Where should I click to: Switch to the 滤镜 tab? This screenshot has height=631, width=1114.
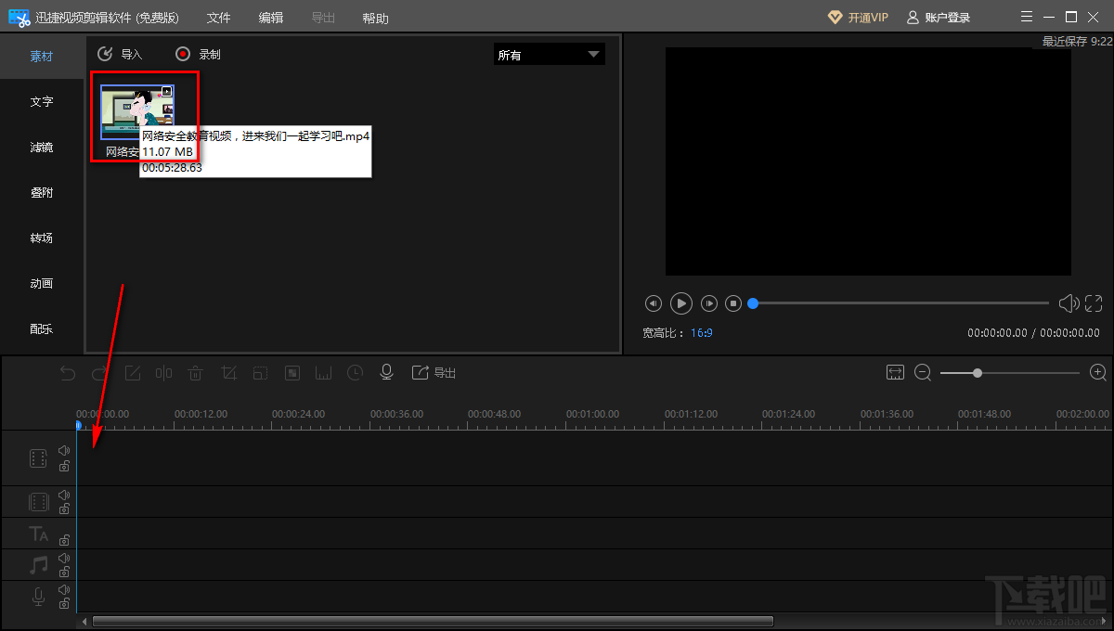pos(42,148)
